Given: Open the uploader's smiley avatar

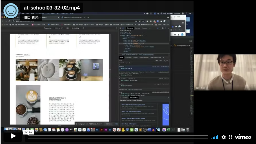Looking at the screenshot, I should coord(11,11).
